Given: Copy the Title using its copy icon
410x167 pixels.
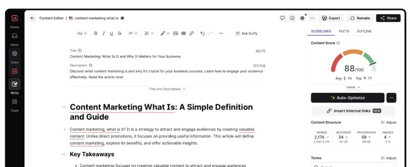Looking at the screenshot, I should (x=80, y=51).
